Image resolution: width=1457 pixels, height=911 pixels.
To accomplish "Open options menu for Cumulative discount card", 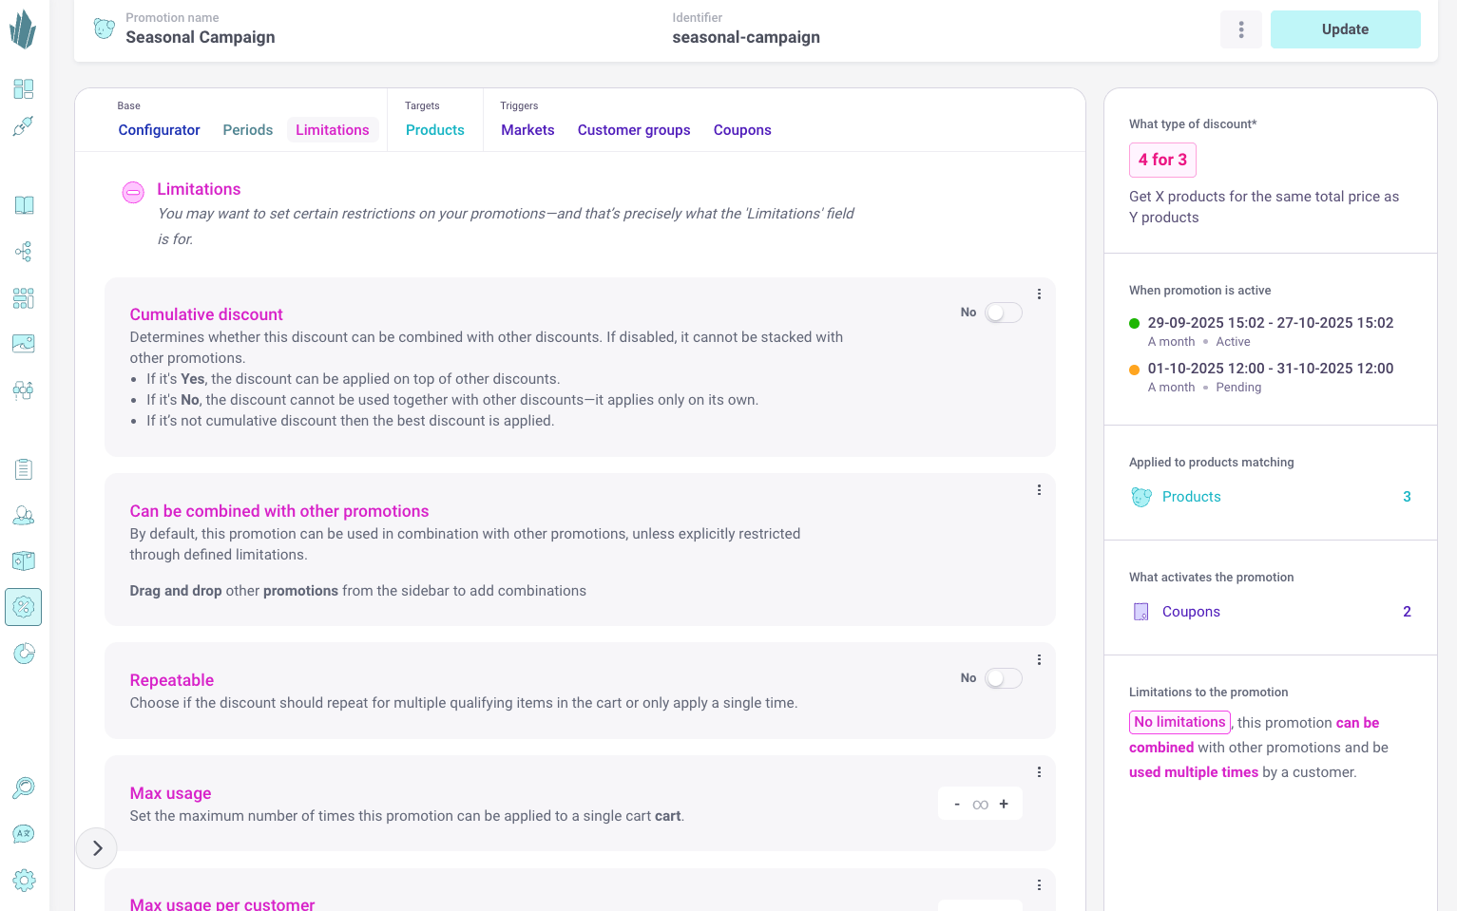I will point(1039,294).
